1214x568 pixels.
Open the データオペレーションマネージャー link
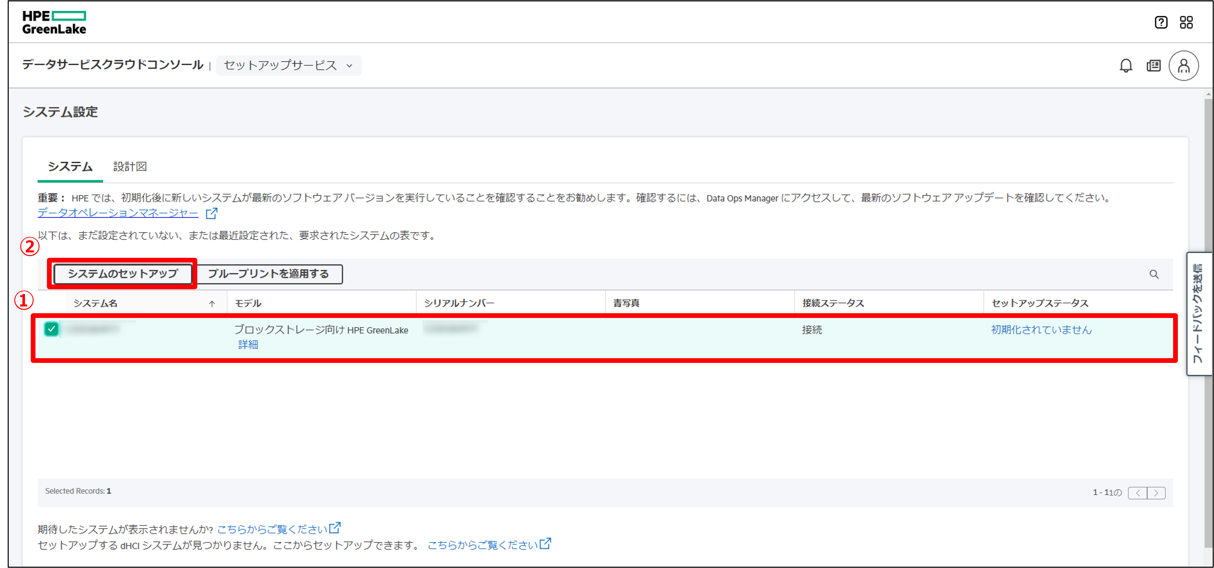(x=118, y=213)
